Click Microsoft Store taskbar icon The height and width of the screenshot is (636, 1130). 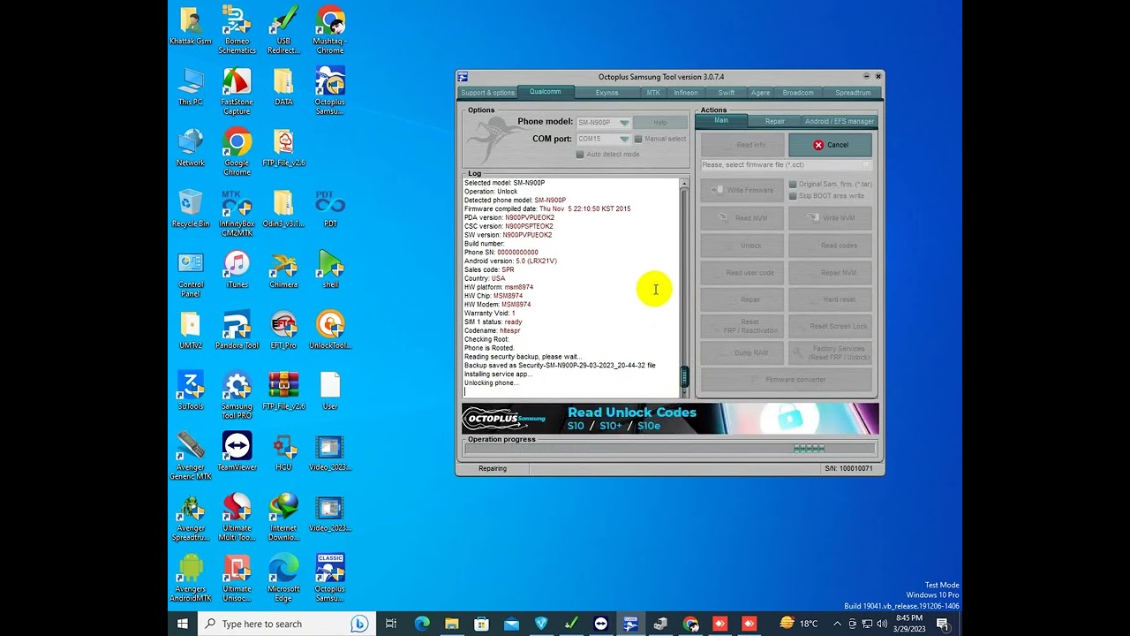(x=481, y=624)
